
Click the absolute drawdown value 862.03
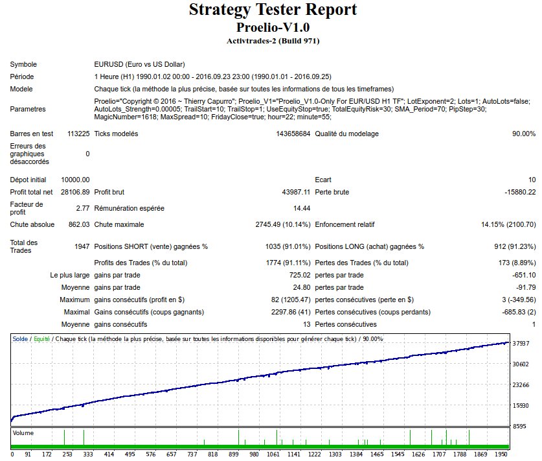79,224
